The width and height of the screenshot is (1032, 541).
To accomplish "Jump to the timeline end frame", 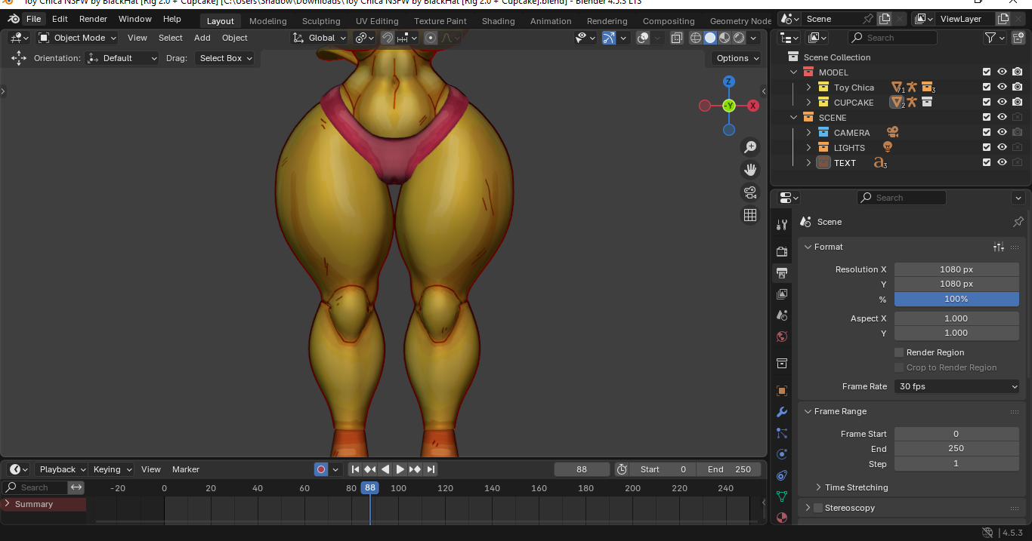I will click(431, 469).
